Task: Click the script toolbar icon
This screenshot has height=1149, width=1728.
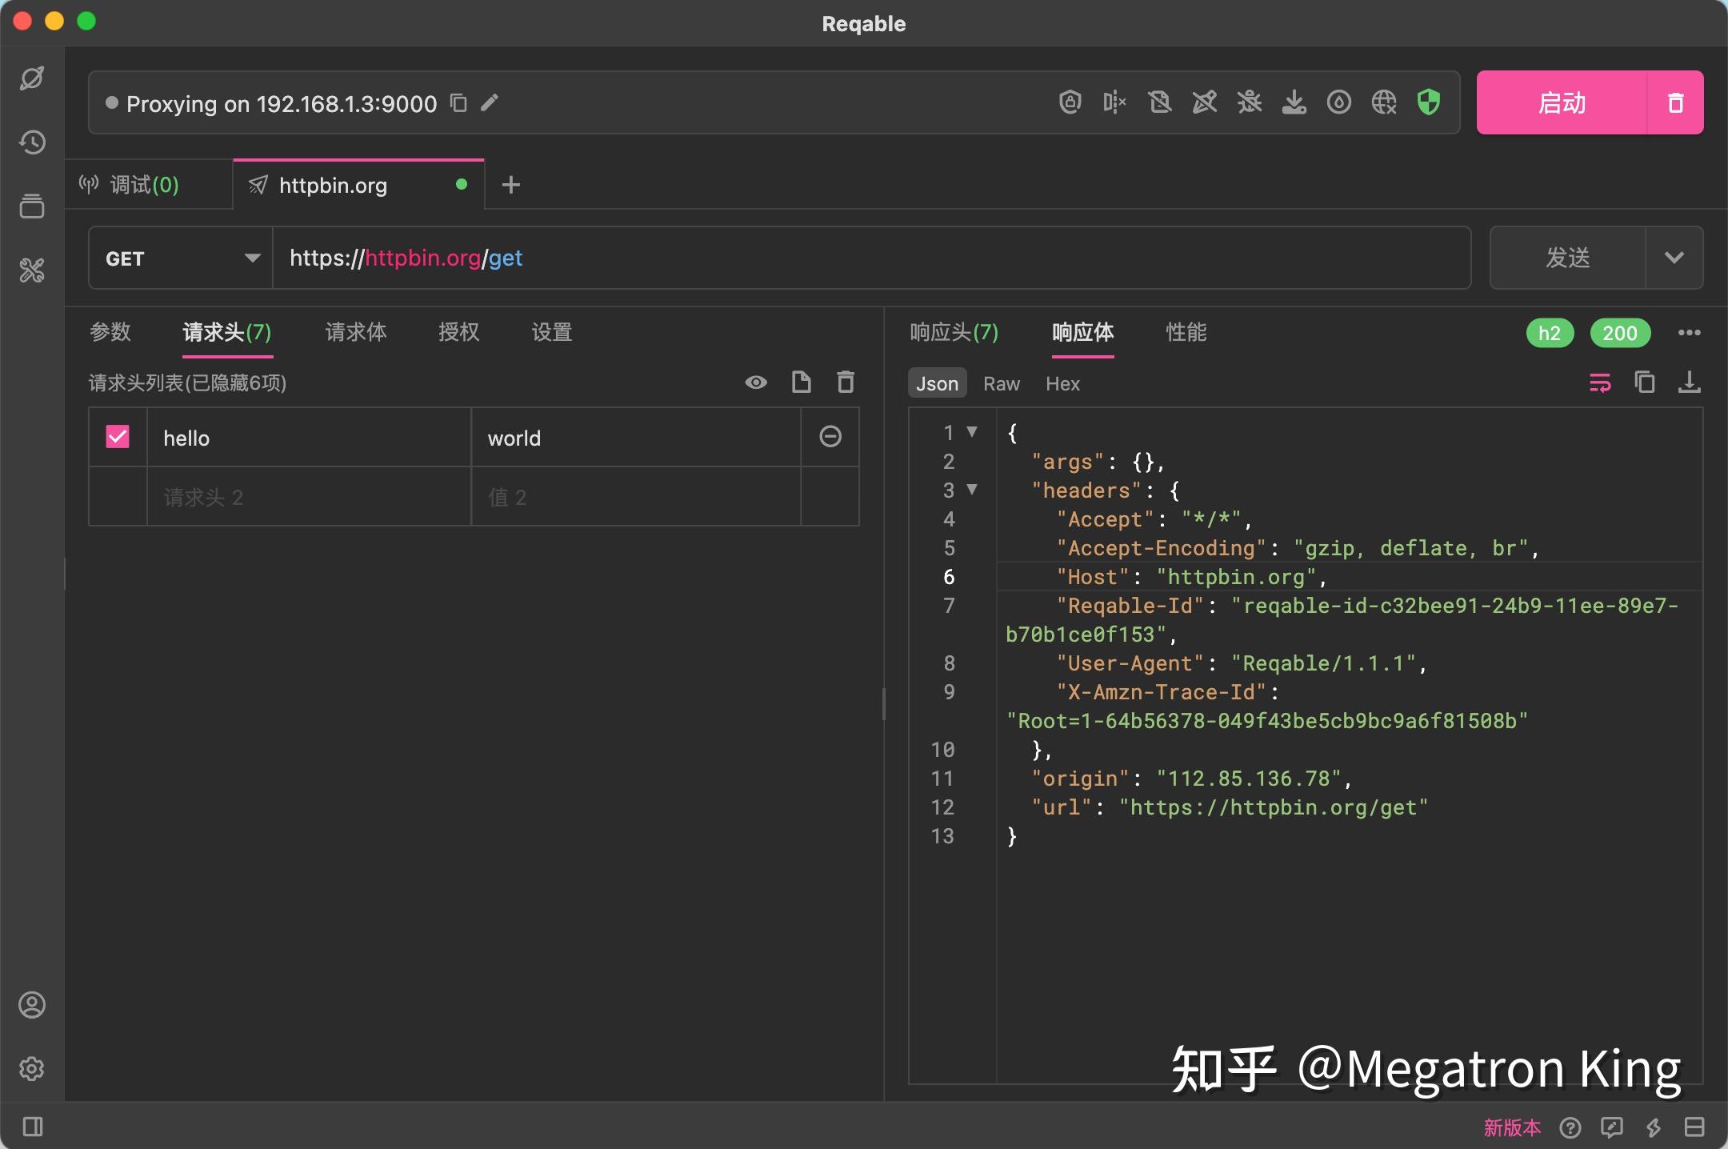Action: coord(1204,102)
